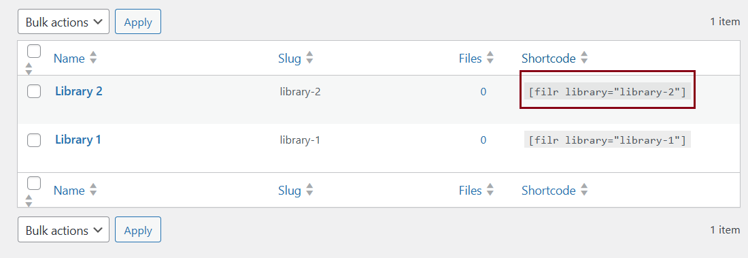Tick the select-all checkbox in footer row

(x=34, y=183)
